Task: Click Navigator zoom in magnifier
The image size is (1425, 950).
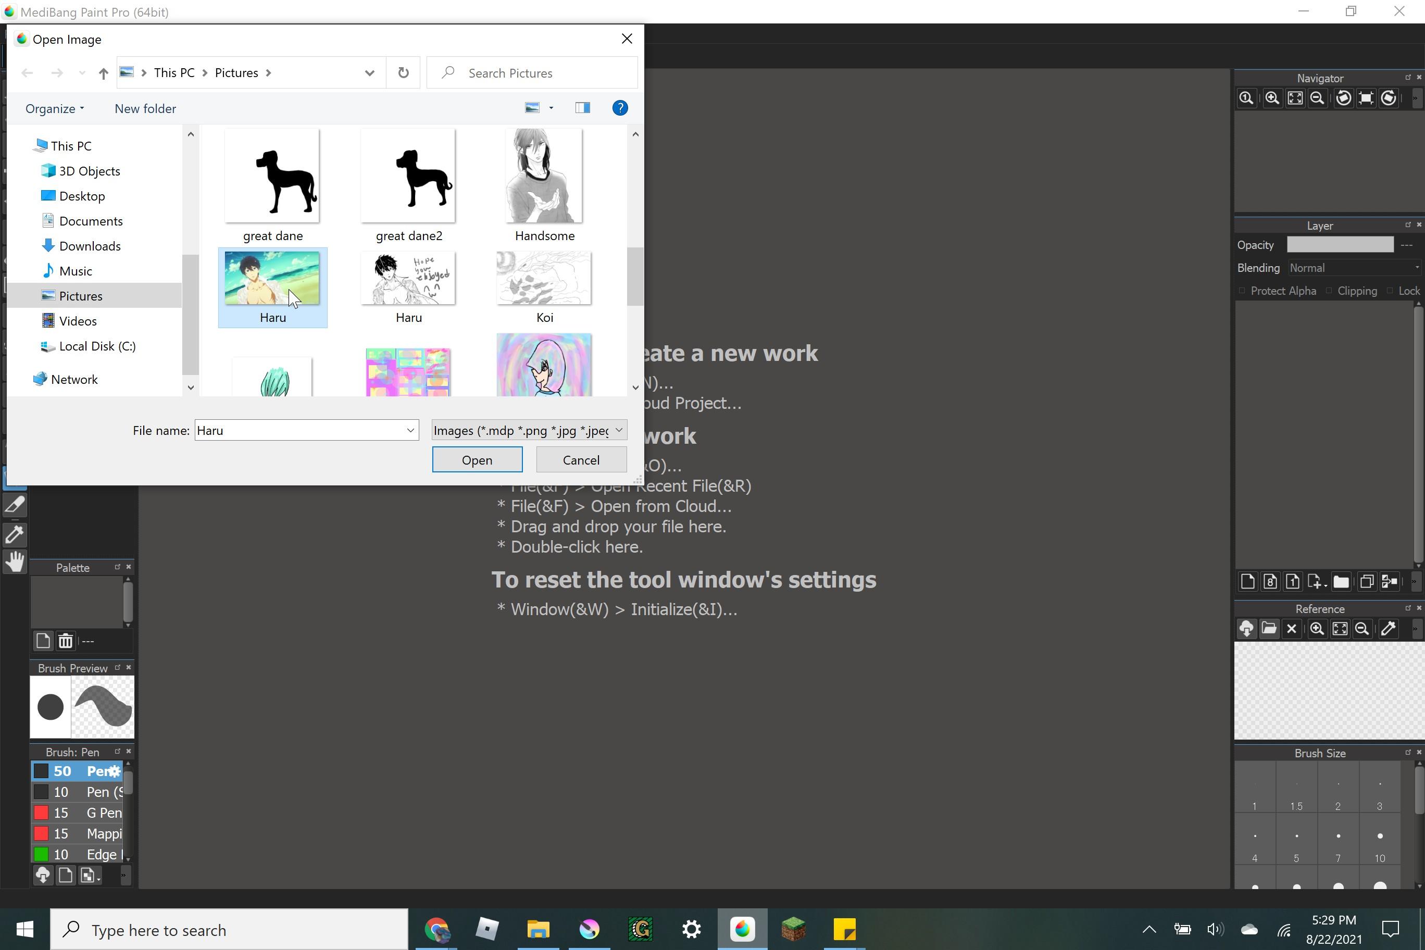Action: click(x=1272, y=98)
